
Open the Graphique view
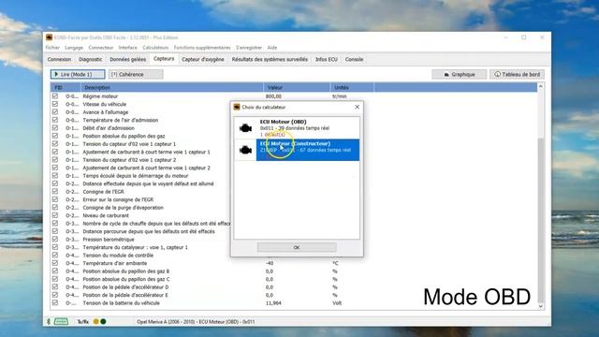tap(460, 74)
